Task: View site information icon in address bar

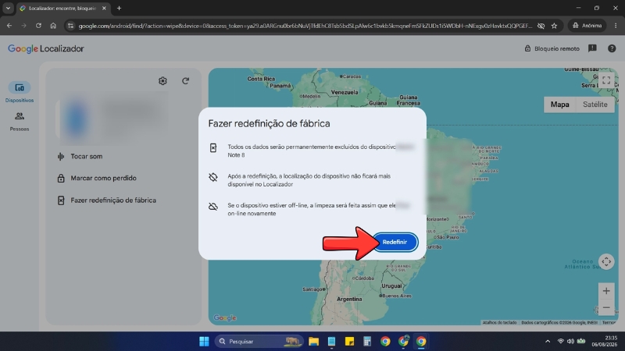Action: coord(70,26)
